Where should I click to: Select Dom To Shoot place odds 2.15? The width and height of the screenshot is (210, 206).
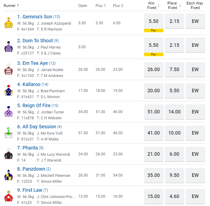[x=174, y=45]
